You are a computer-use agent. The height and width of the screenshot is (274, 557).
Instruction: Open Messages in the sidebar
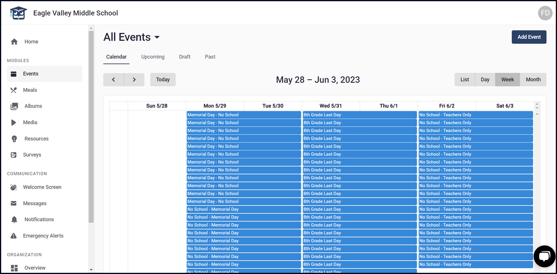[45, 203]
